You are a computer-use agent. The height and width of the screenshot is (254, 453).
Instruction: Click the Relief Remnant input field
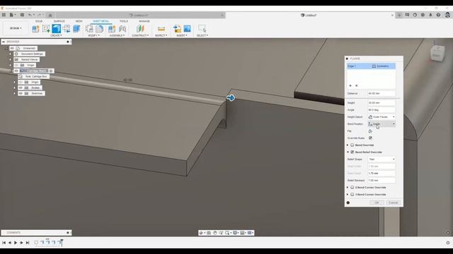(382, 181)
